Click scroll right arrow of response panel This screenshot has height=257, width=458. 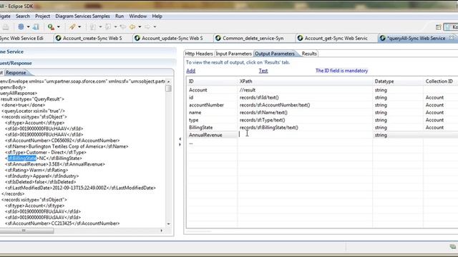pos(162,231)
